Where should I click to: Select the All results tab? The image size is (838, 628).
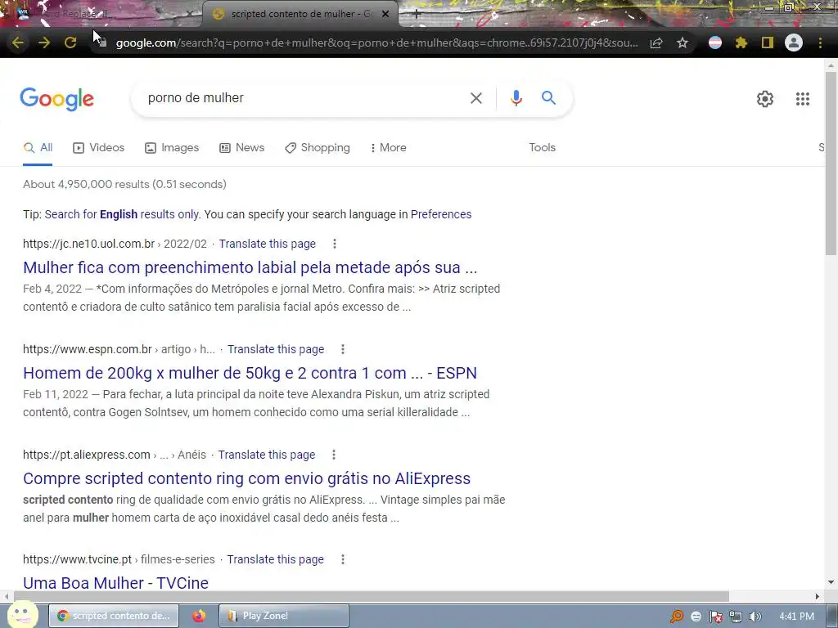pyautogui.click(x=38, y=148)
